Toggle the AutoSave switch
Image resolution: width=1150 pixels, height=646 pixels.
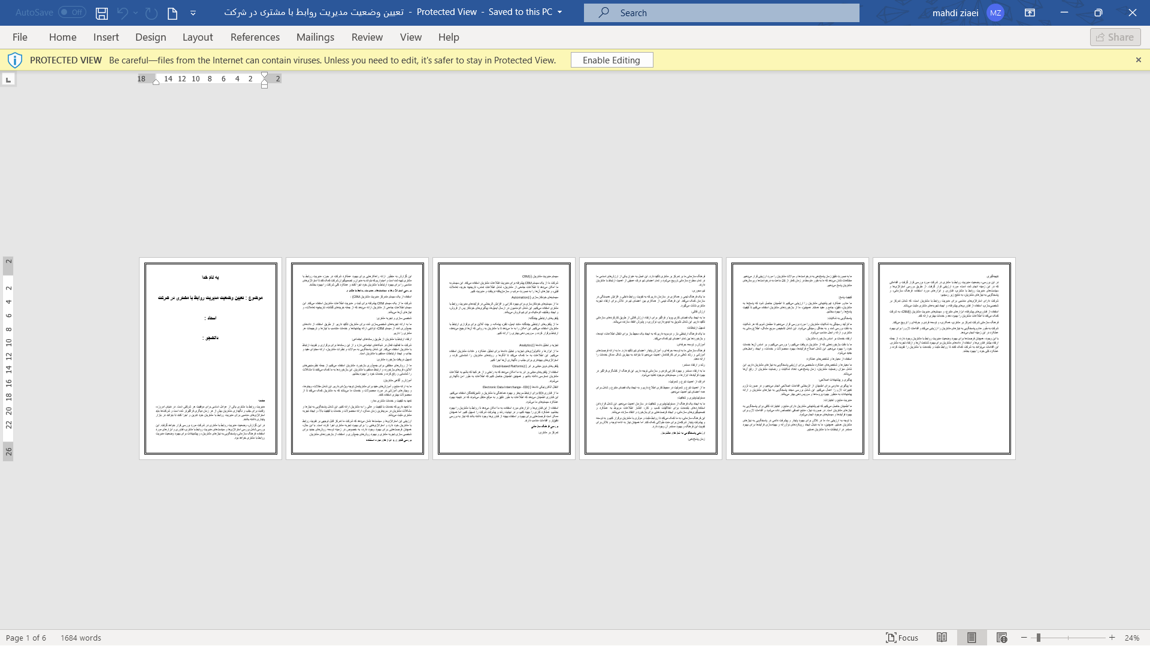[72, 12]
